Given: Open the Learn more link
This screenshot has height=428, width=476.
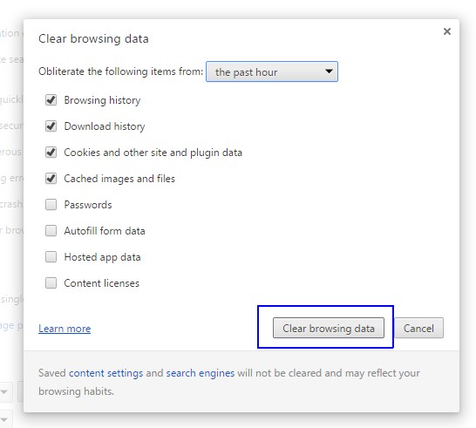Looking at the screenshot, I should point(65,329).
